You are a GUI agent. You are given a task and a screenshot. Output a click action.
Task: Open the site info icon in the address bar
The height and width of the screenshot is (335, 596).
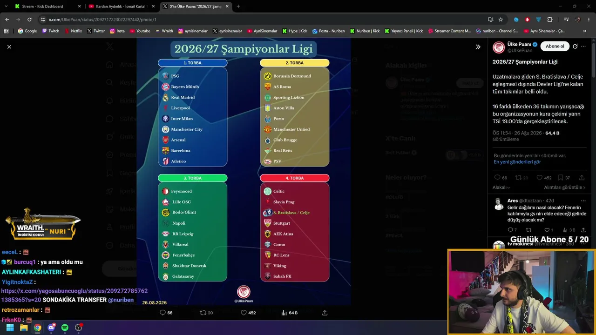43,20
